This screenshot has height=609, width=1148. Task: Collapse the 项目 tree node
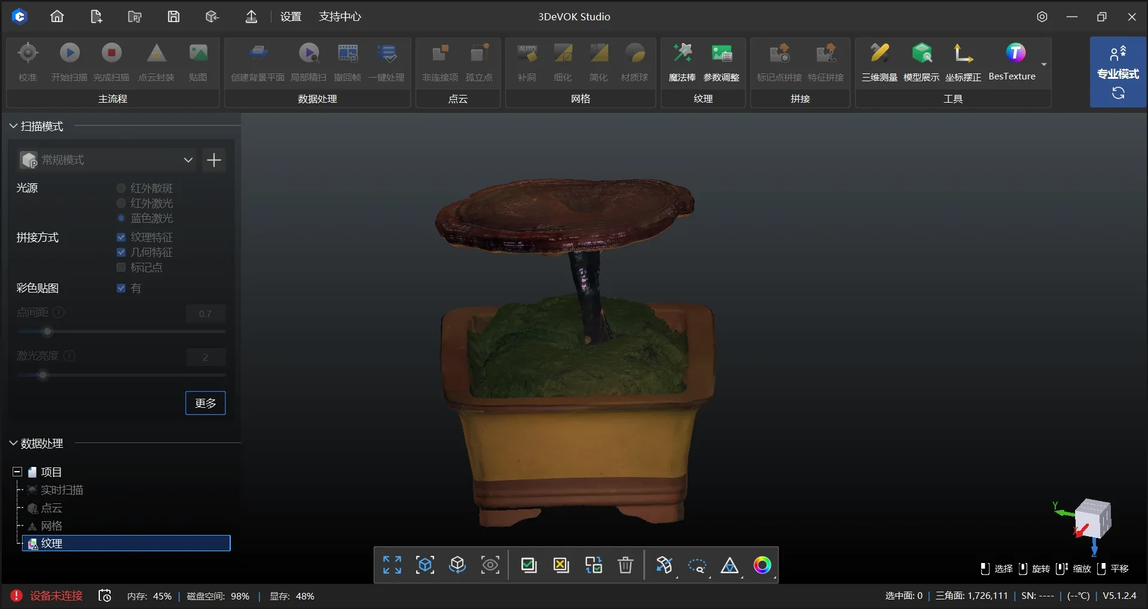tap(17, 472)
